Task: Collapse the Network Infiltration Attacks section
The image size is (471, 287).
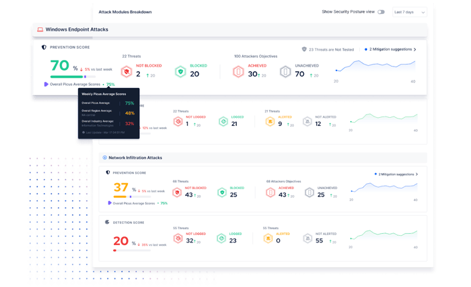Action: 104,158
